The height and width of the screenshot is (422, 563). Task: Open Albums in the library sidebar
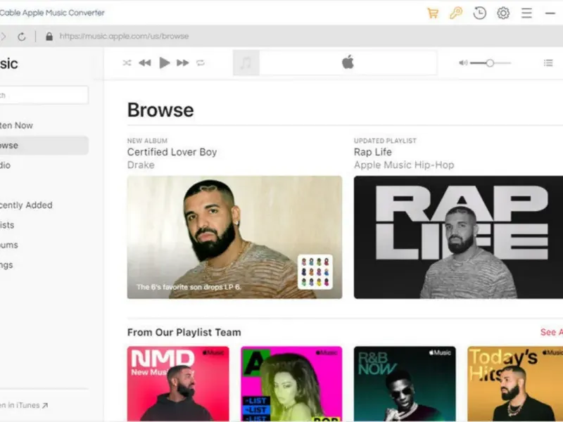pyautogui.click(x=44, y=245)
